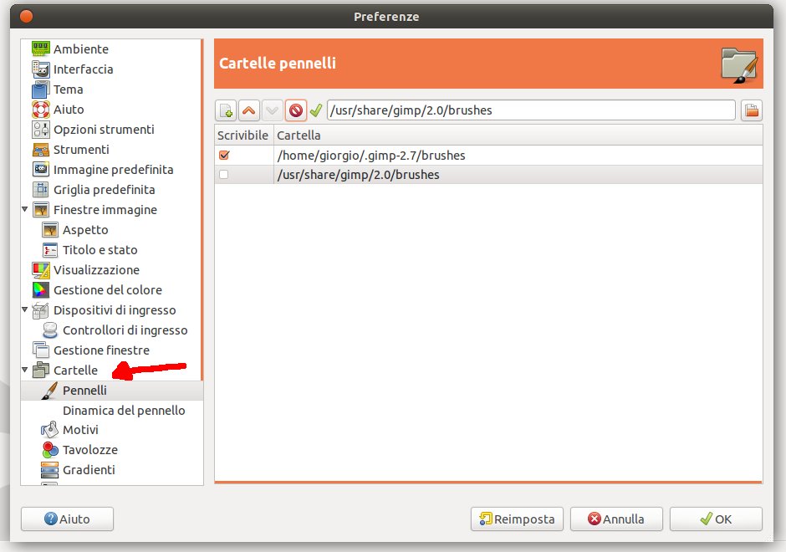Click the Opzioni strumenti icon
Viewport: 786px width, 552px height.
[x=41, y=130]
